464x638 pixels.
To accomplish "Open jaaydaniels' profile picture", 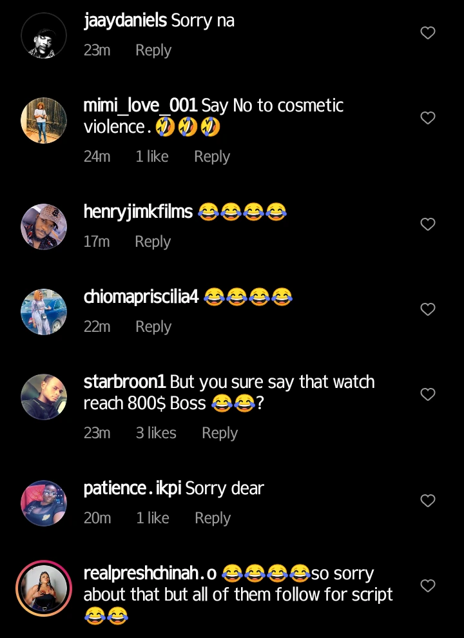I will pos(44,35).
